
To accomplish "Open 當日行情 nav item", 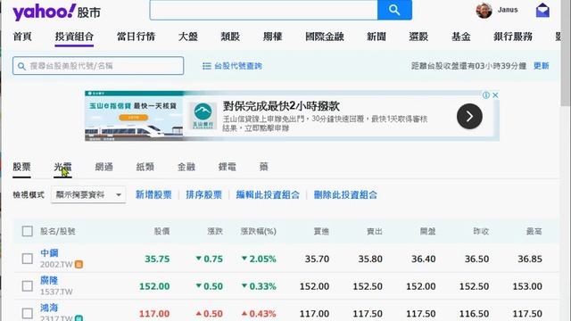I will pyautogui.click(x=137, y=37).
